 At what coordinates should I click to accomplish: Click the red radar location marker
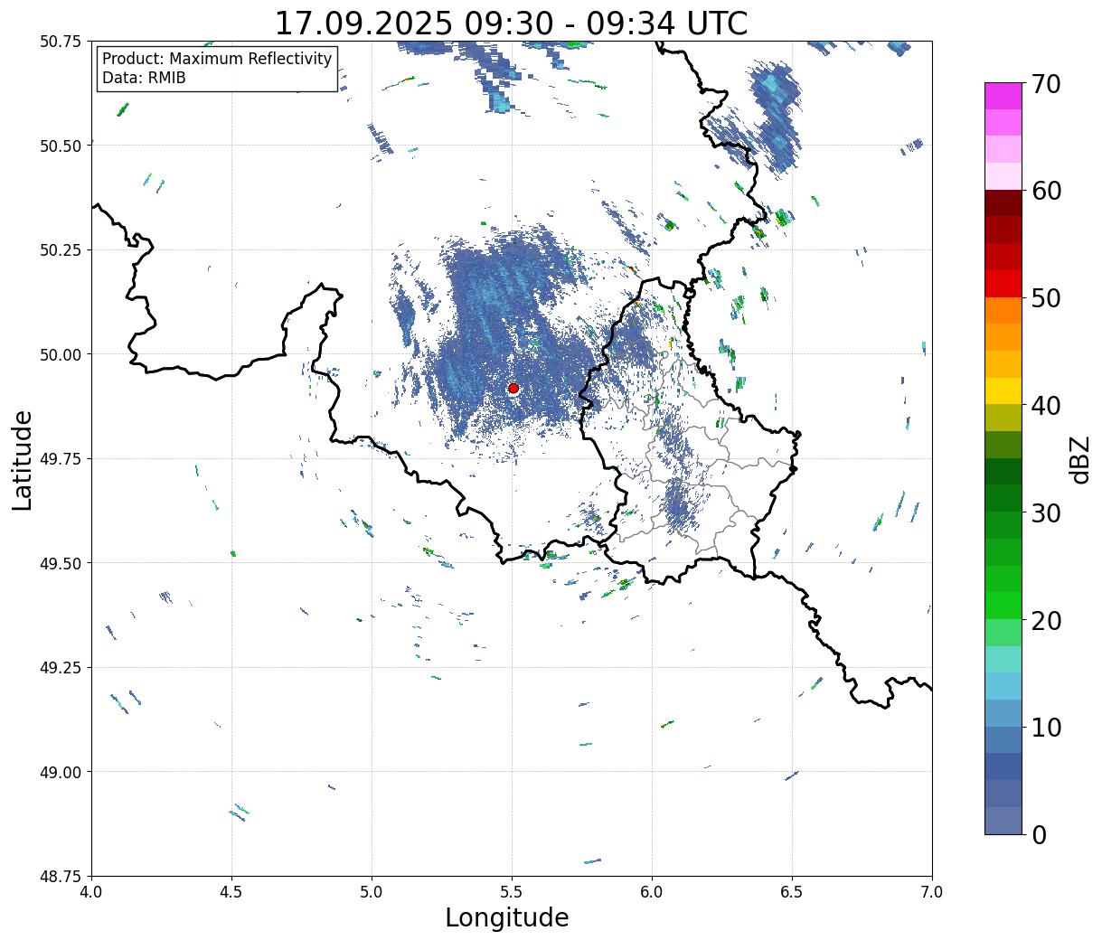[513, 389]
